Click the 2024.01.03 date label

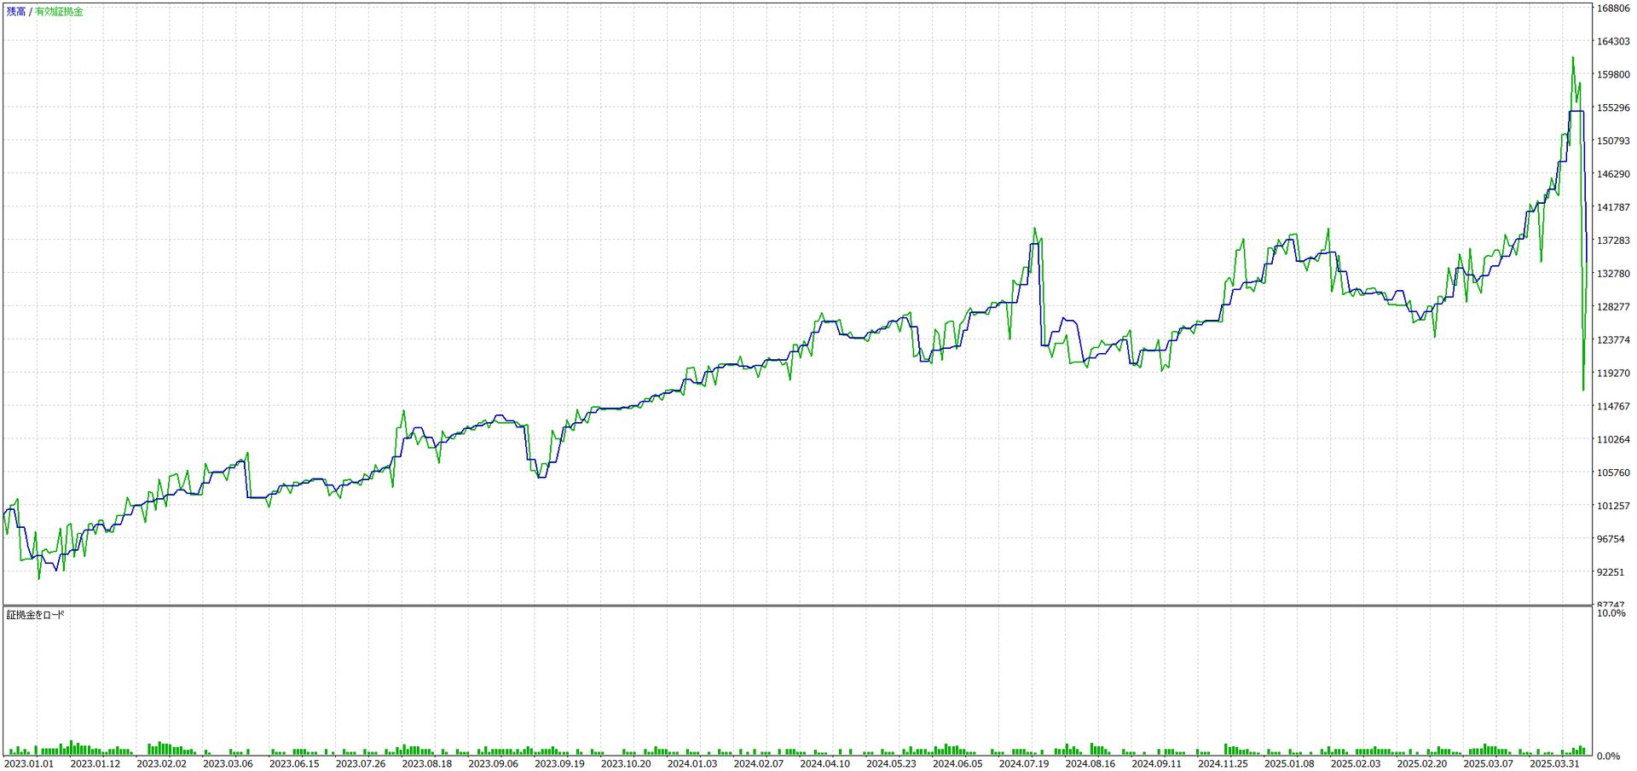[692, 763]
